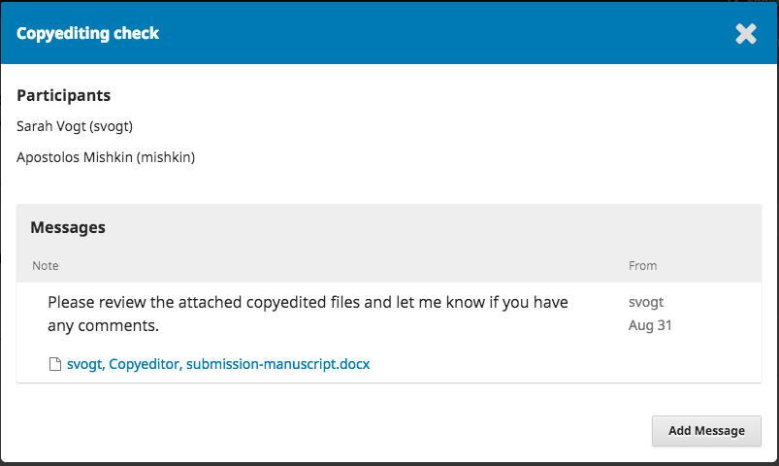Click the gray Messages panel header area

tap(388, 244)
